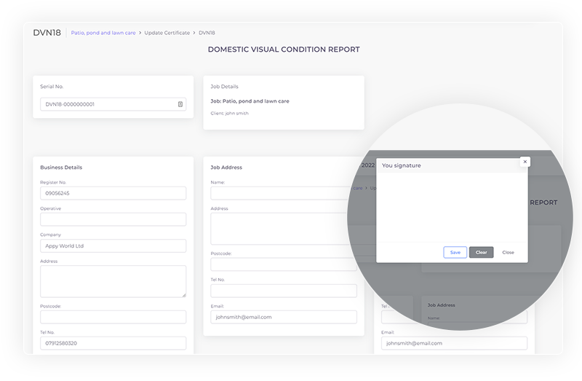This screenshot has height=381, width=582.
Task: Close the signature dialog with the X icon
Action: (x=525, y=162)
